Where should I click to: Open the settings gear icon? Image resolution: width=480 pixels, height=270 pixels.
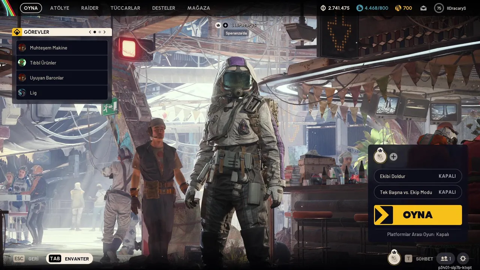(x=463, y=259)
